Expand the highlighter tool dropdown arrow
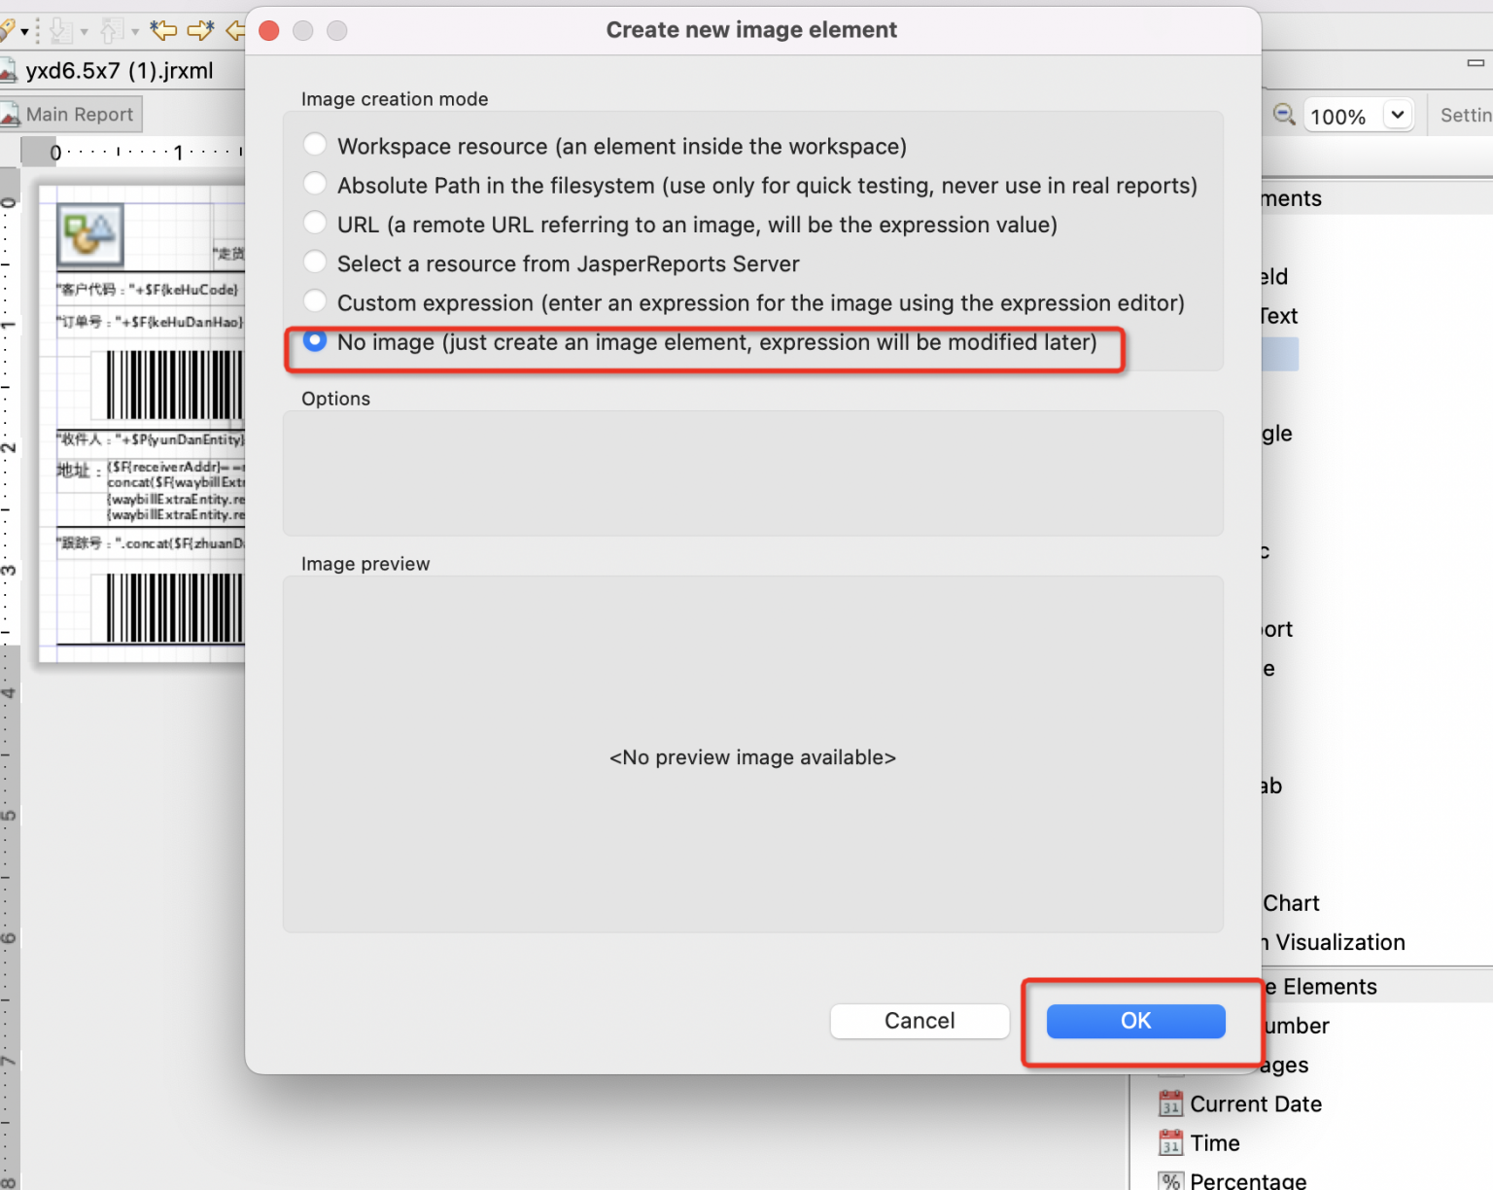 pos(24,32)
